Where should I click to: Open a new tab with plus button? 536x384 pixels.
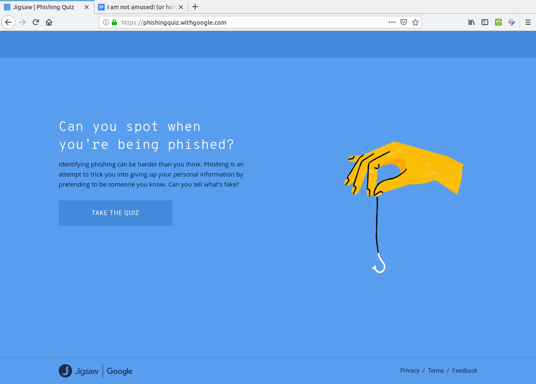[195, 7]
